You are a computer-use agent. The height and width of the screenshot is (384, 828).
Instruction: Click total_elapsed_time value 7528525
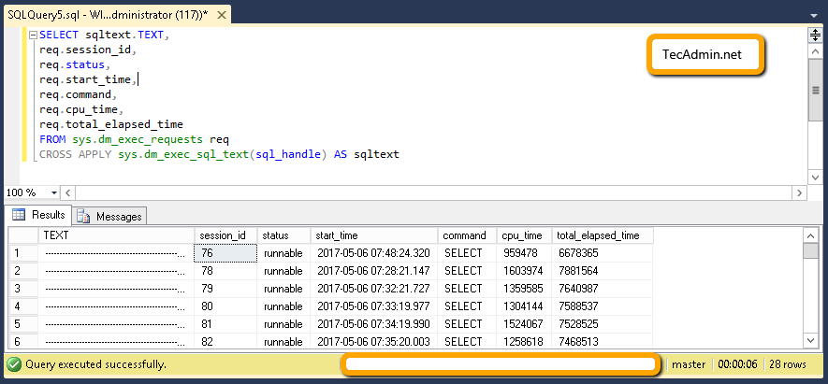pyautogui.click(x=603, y=324)
